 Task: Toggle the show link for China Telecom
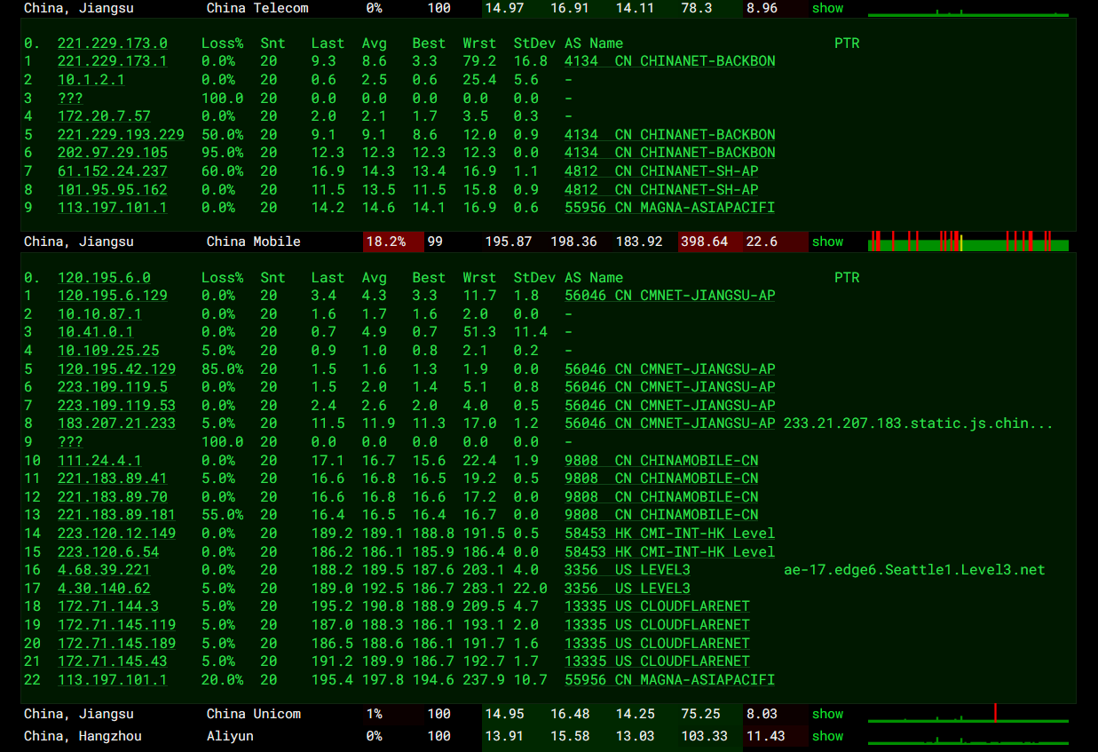tap(827, 8)
